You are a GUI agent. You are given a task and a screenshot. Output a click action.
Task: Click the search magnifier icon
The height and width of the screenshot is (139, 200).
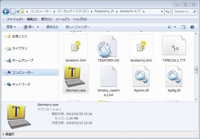(x=194, y=11)
